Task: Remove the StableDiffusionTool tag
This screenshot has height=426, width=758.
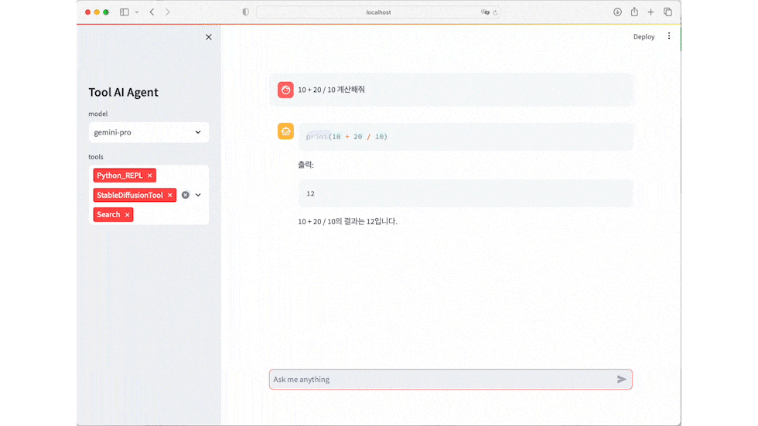Action: (x=169, y=195)
